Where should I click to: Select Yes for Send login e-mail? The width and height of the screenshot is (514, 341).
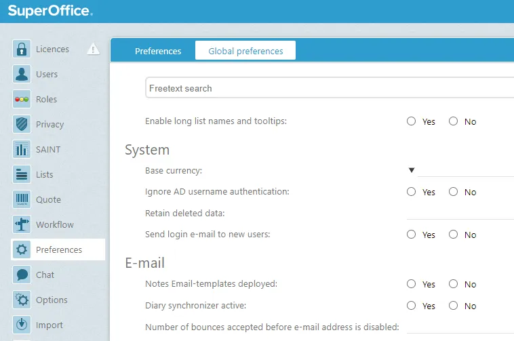[x=411, y=235]
